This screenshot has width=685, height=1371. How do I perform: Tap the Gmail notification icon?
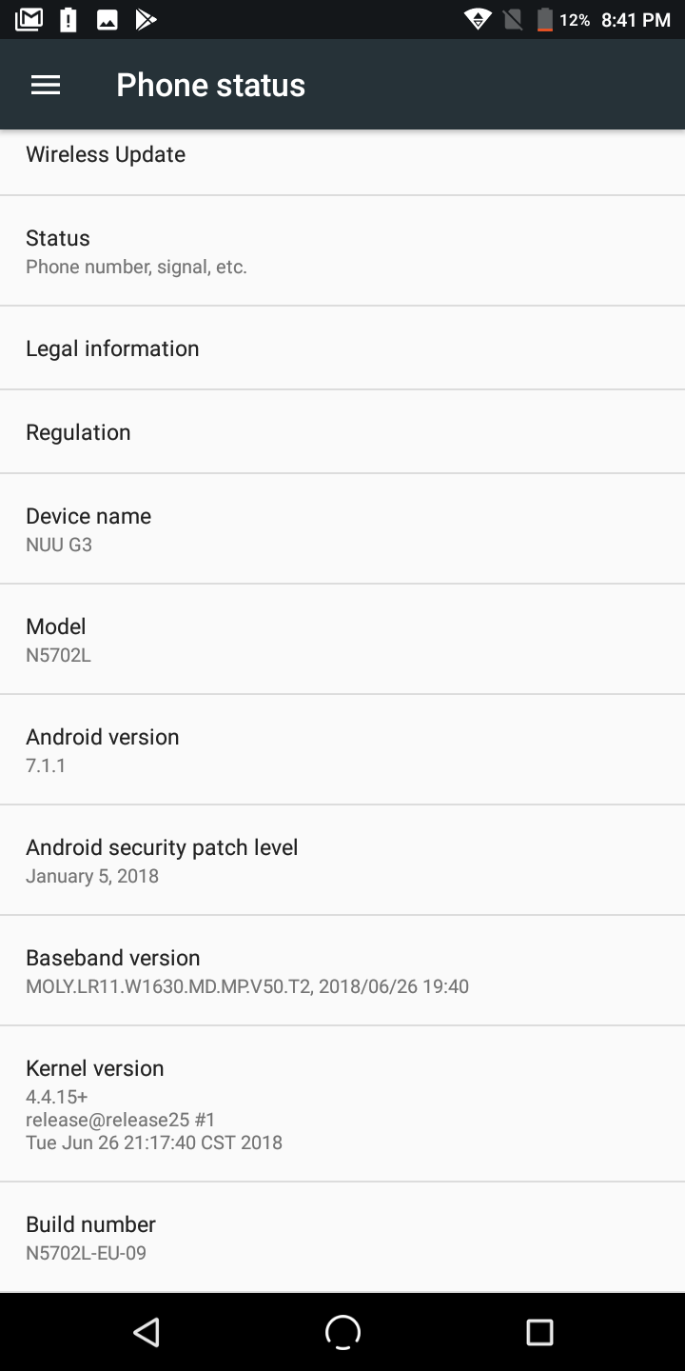tap(29, 19)
